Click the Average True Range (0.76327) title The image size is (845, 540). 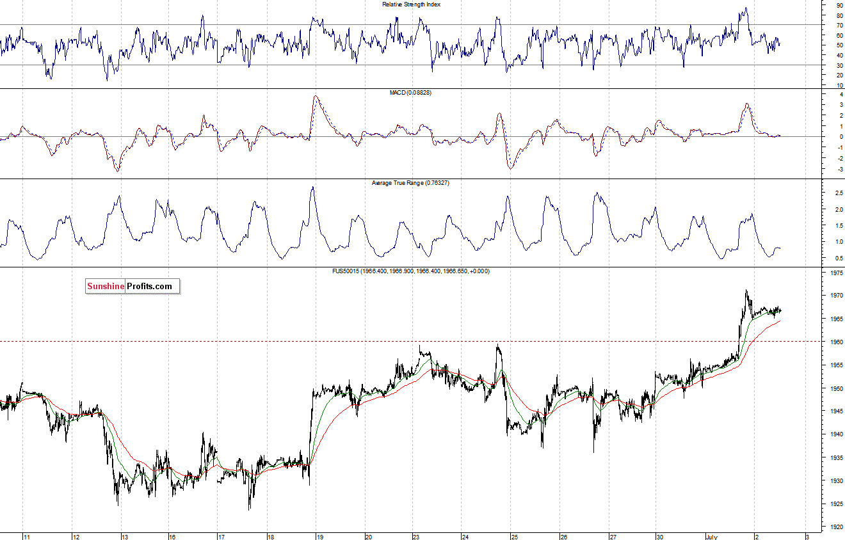pos(410,183)
